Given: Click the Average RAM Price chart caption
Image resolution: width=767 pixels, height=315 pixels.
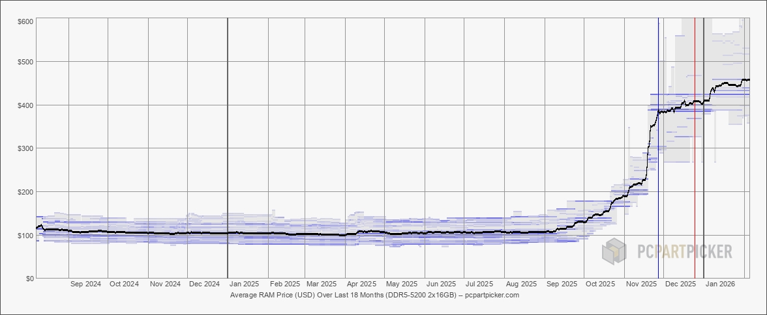Looking at the screenshot, I should coord(374,295).
